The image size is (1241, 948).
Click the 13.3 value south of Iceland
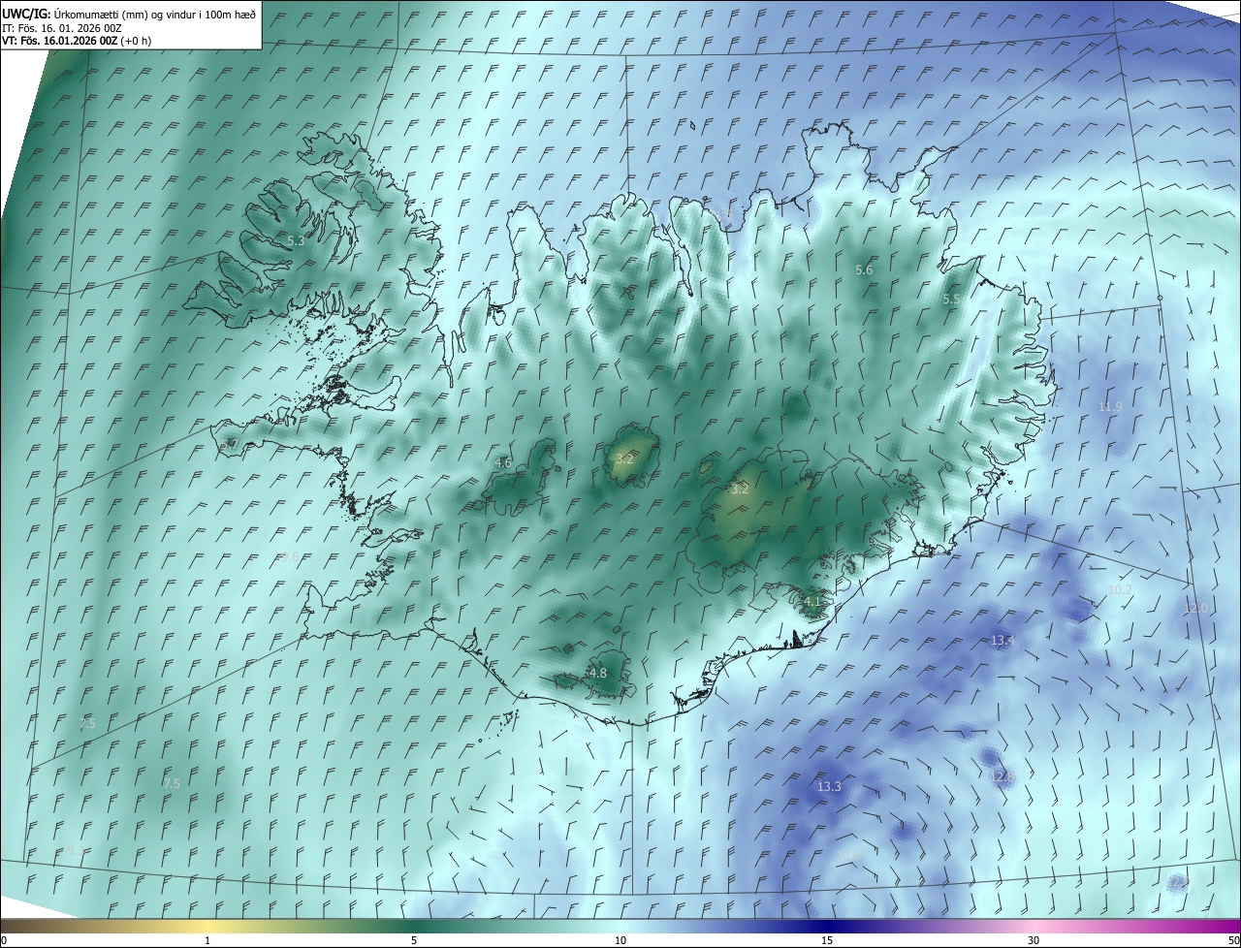point(830,786)
